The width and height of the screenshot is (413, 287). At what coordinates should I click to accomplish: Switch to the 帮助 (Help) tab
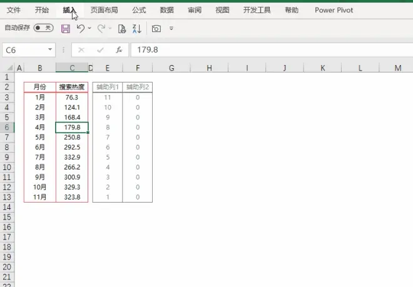click(292, 10)
